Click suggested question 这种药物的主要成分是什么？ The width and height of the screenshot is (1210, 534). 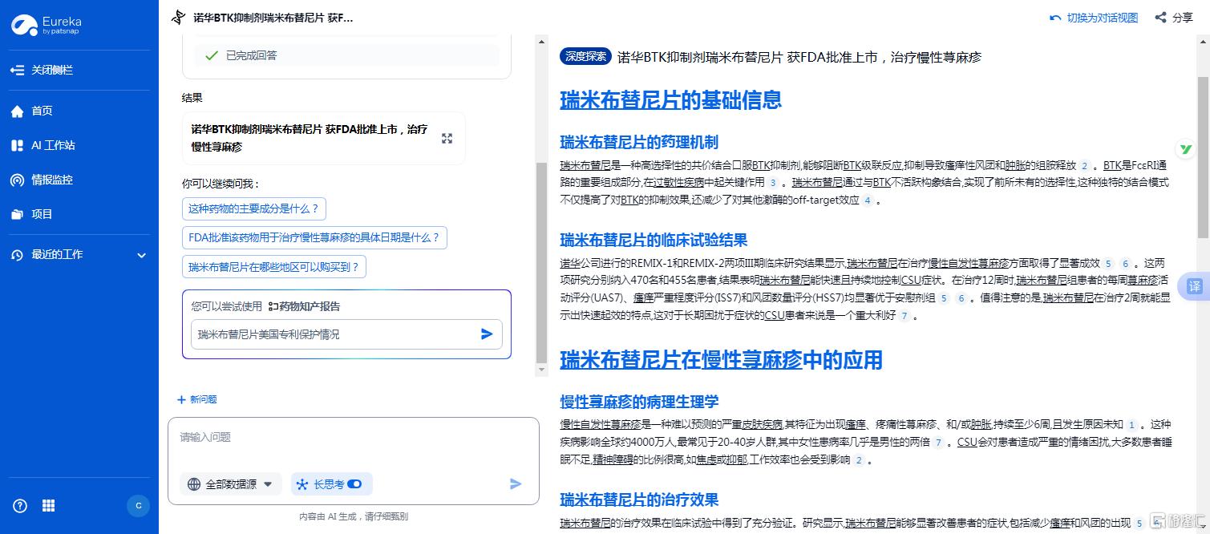[253, 209]
